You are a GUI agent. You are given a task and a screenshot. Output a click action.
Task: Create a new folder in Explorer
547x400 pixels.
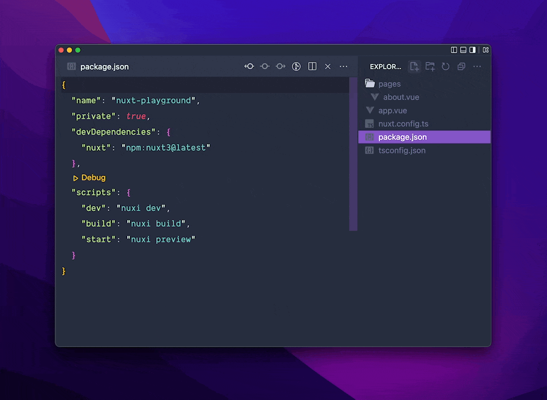click(430, 67)
